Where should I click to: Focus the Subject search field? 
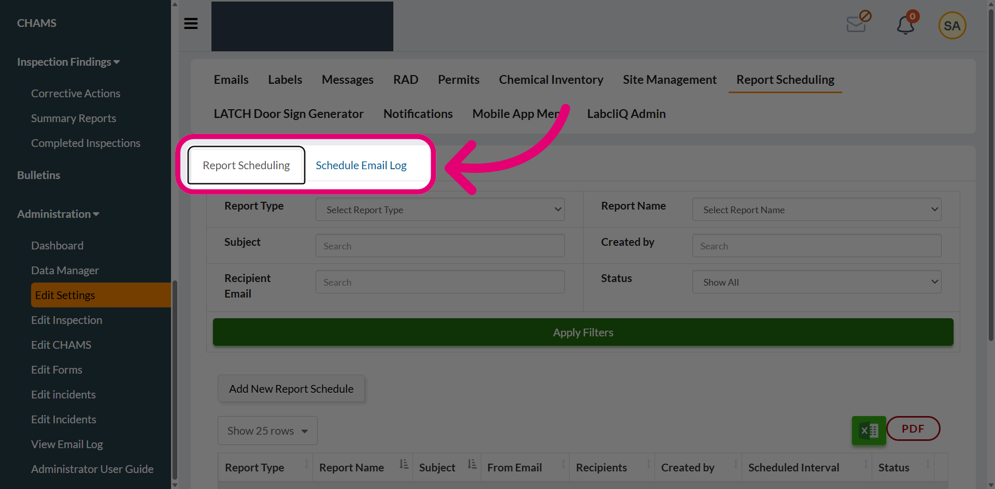[440, 246]
